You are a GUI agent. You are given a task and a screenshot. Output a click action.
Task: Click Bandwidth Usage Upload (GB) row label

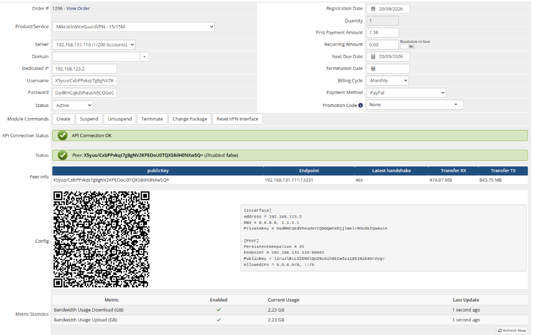click(86, 320)
